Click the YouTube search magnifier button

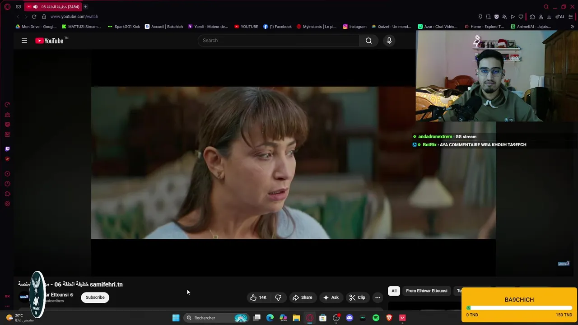coord(369,41)
